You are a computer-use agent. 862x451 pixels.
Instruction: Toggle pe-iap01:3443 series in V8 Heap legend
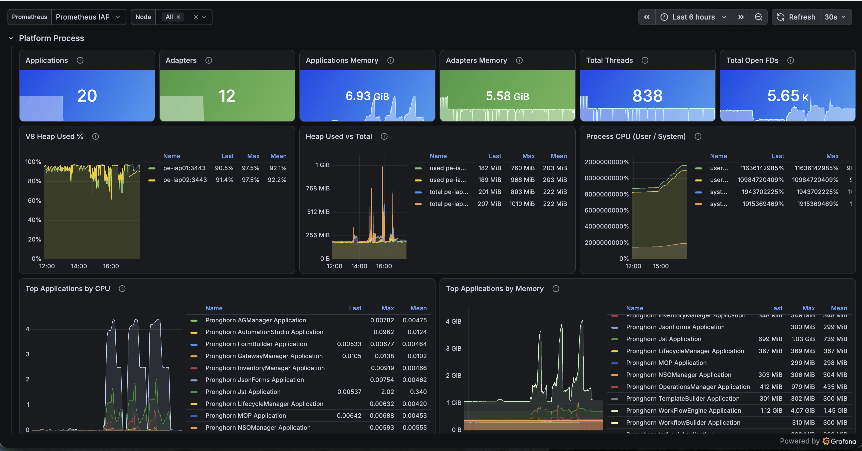click(184, 168)
